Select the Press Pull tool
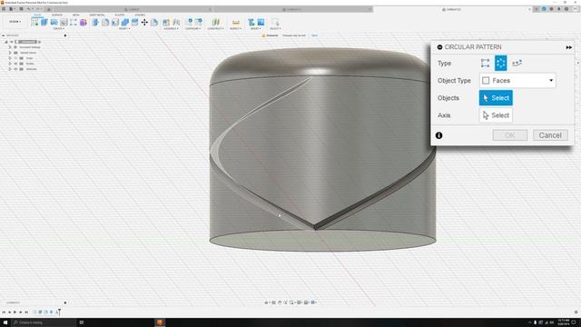This screenshot has height=327, width=581. pyautogui.click(x=95, y=22)
